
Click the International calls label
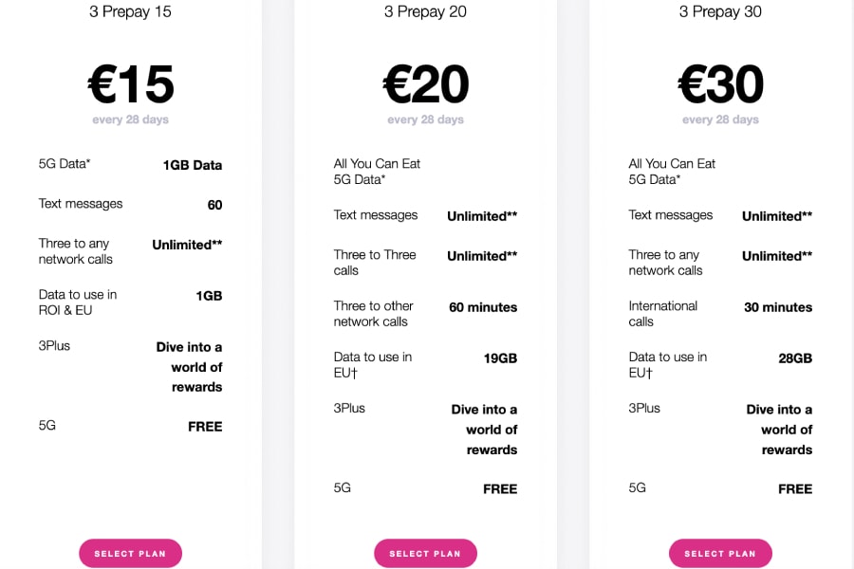(x=663, y=314)
